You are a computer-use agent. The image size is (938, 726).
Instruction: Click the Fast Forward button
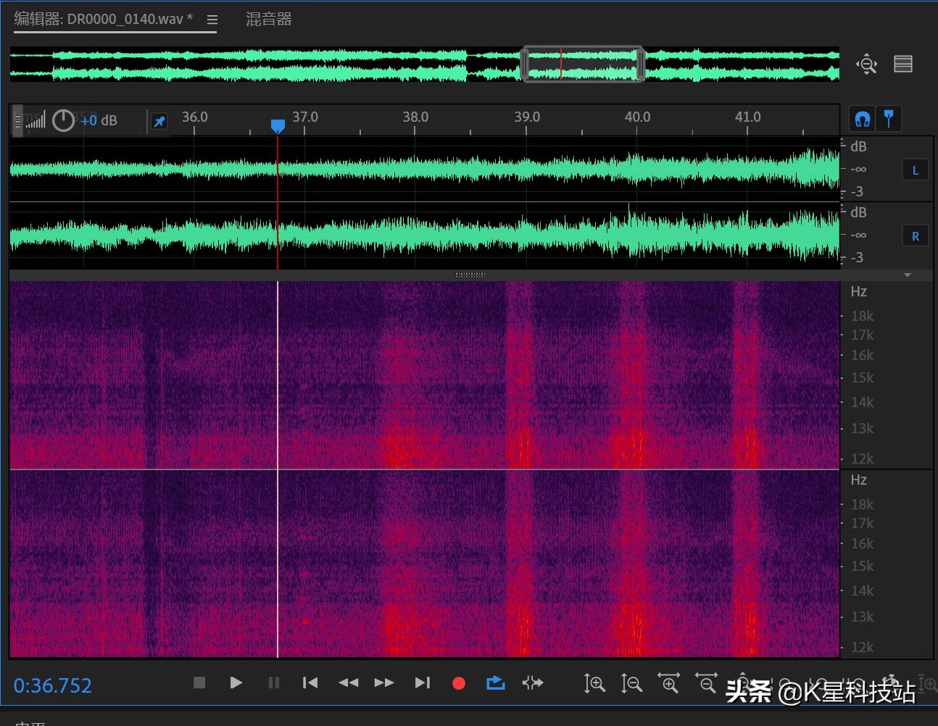[x=384, y=683]
